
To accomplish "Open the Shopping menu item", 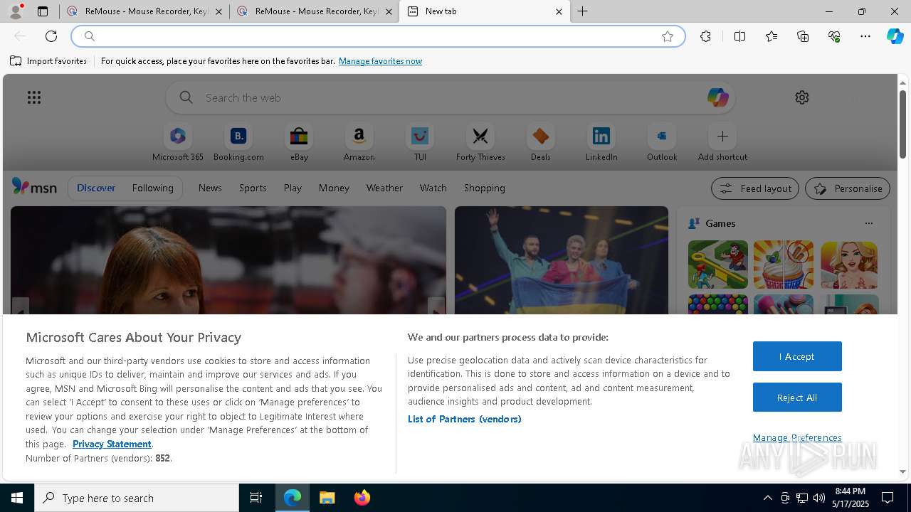I will coord(485,188).
